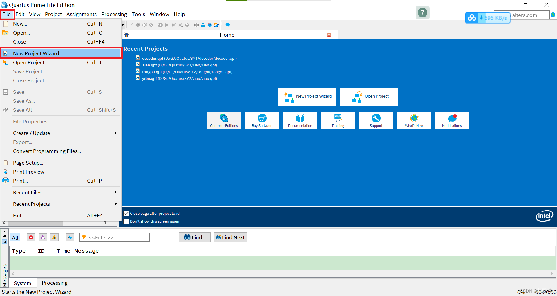Screen dimensions: 557x296
Task: Click the altera.com search field
Action: 529,15
